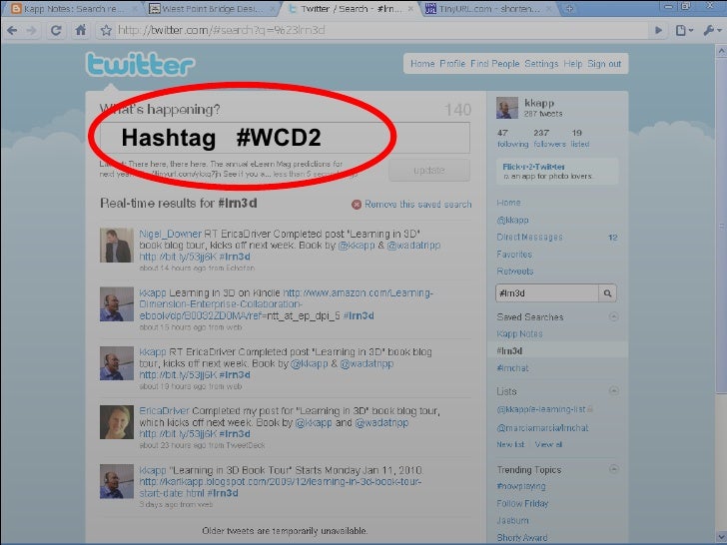727x545 pixels.
Task: Switch to West Point Bridge Design tab
Action: [212, 9]
